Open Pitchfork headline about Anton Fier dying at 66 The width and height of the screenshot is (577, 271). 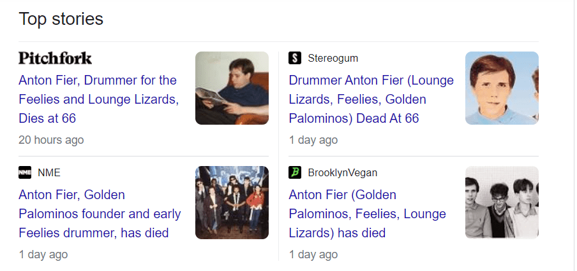(98, 99)
